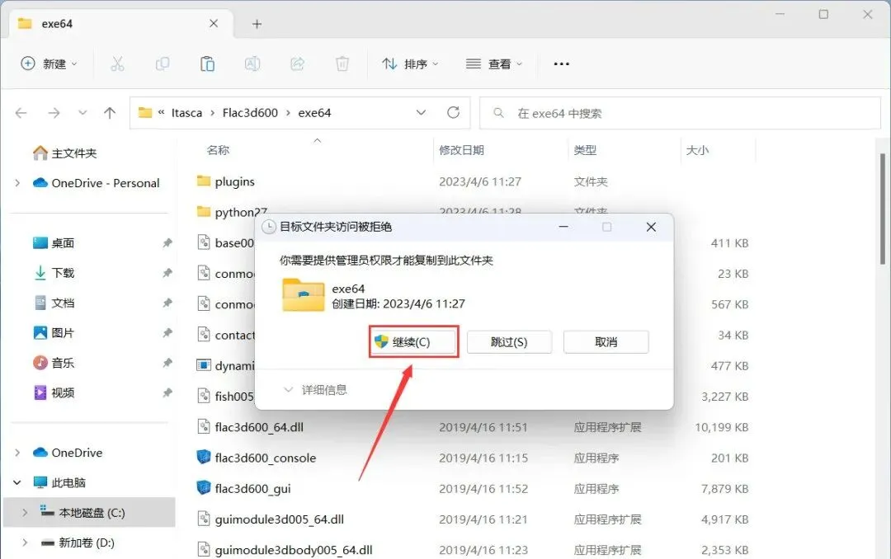Click the Share icon in toolbar
Image resolution: width=891 pixels, height=559 pixels.
pyautogui.click(x=297, y=63)
